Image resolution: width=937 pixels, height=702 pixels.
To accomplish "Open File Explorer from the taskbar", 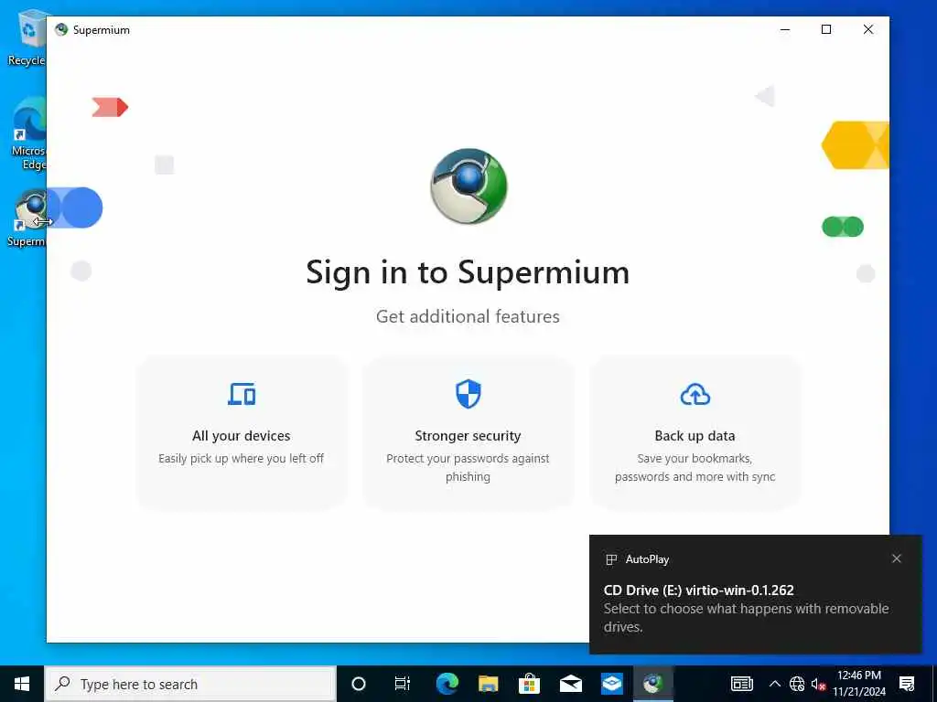I will pyautogui.click(x=489, y=684).
